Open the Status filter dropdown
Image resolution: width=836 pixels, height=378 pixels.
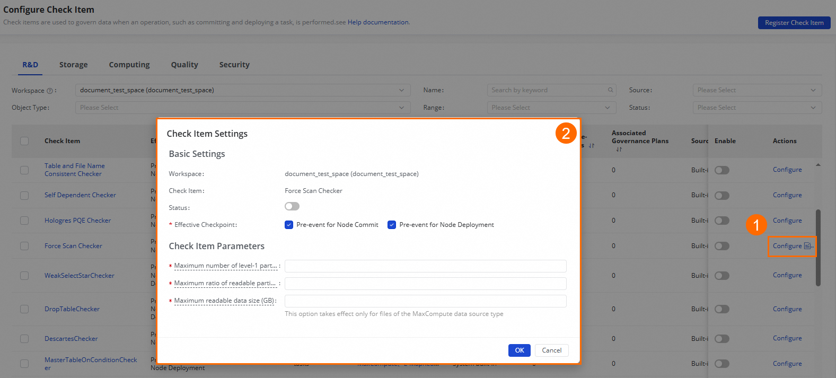[757, 108]
